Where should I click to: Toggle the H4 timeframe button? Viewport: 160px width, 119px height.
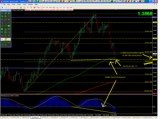coord(61,7)
